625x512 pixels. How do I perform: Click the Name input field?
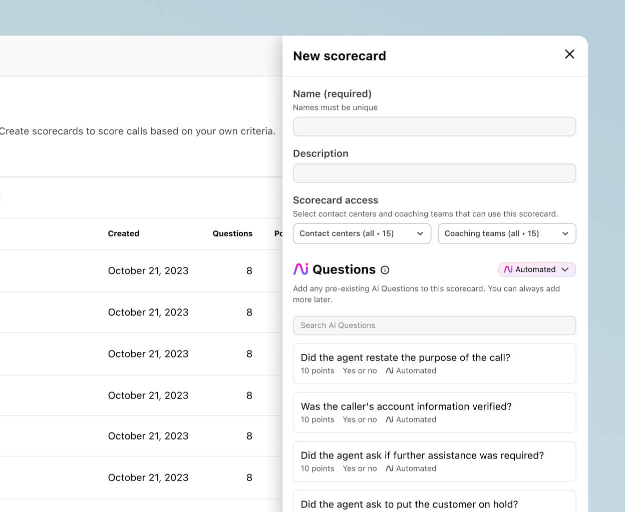(434, 126)
